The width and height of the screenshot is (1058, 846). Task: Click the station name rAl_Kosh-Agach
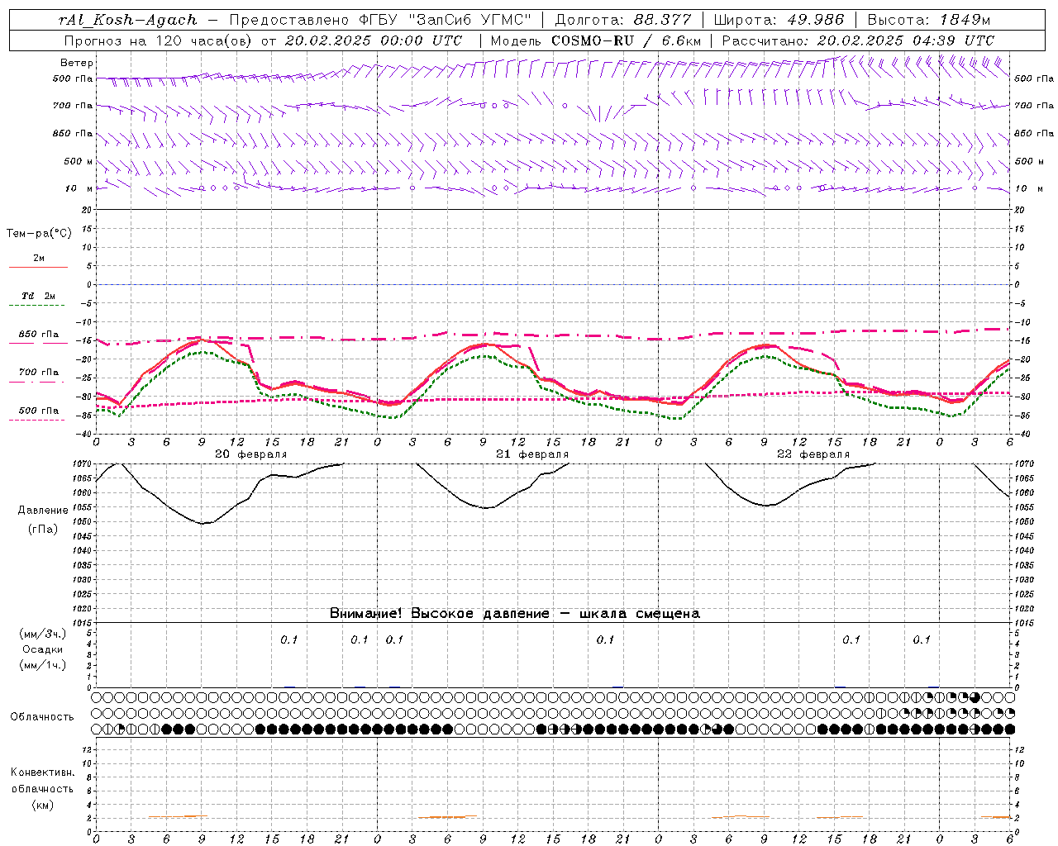click(128, 20)
